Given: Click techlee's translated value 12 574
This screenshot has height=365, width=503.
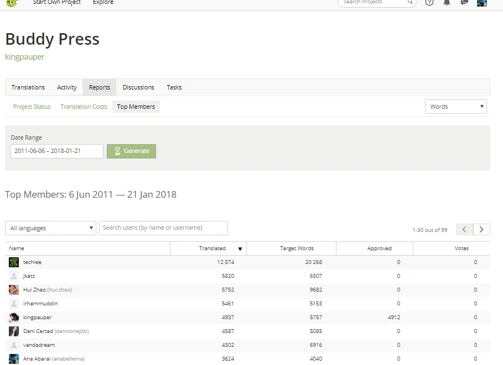Looking at the screenshot, I should 226,262.
